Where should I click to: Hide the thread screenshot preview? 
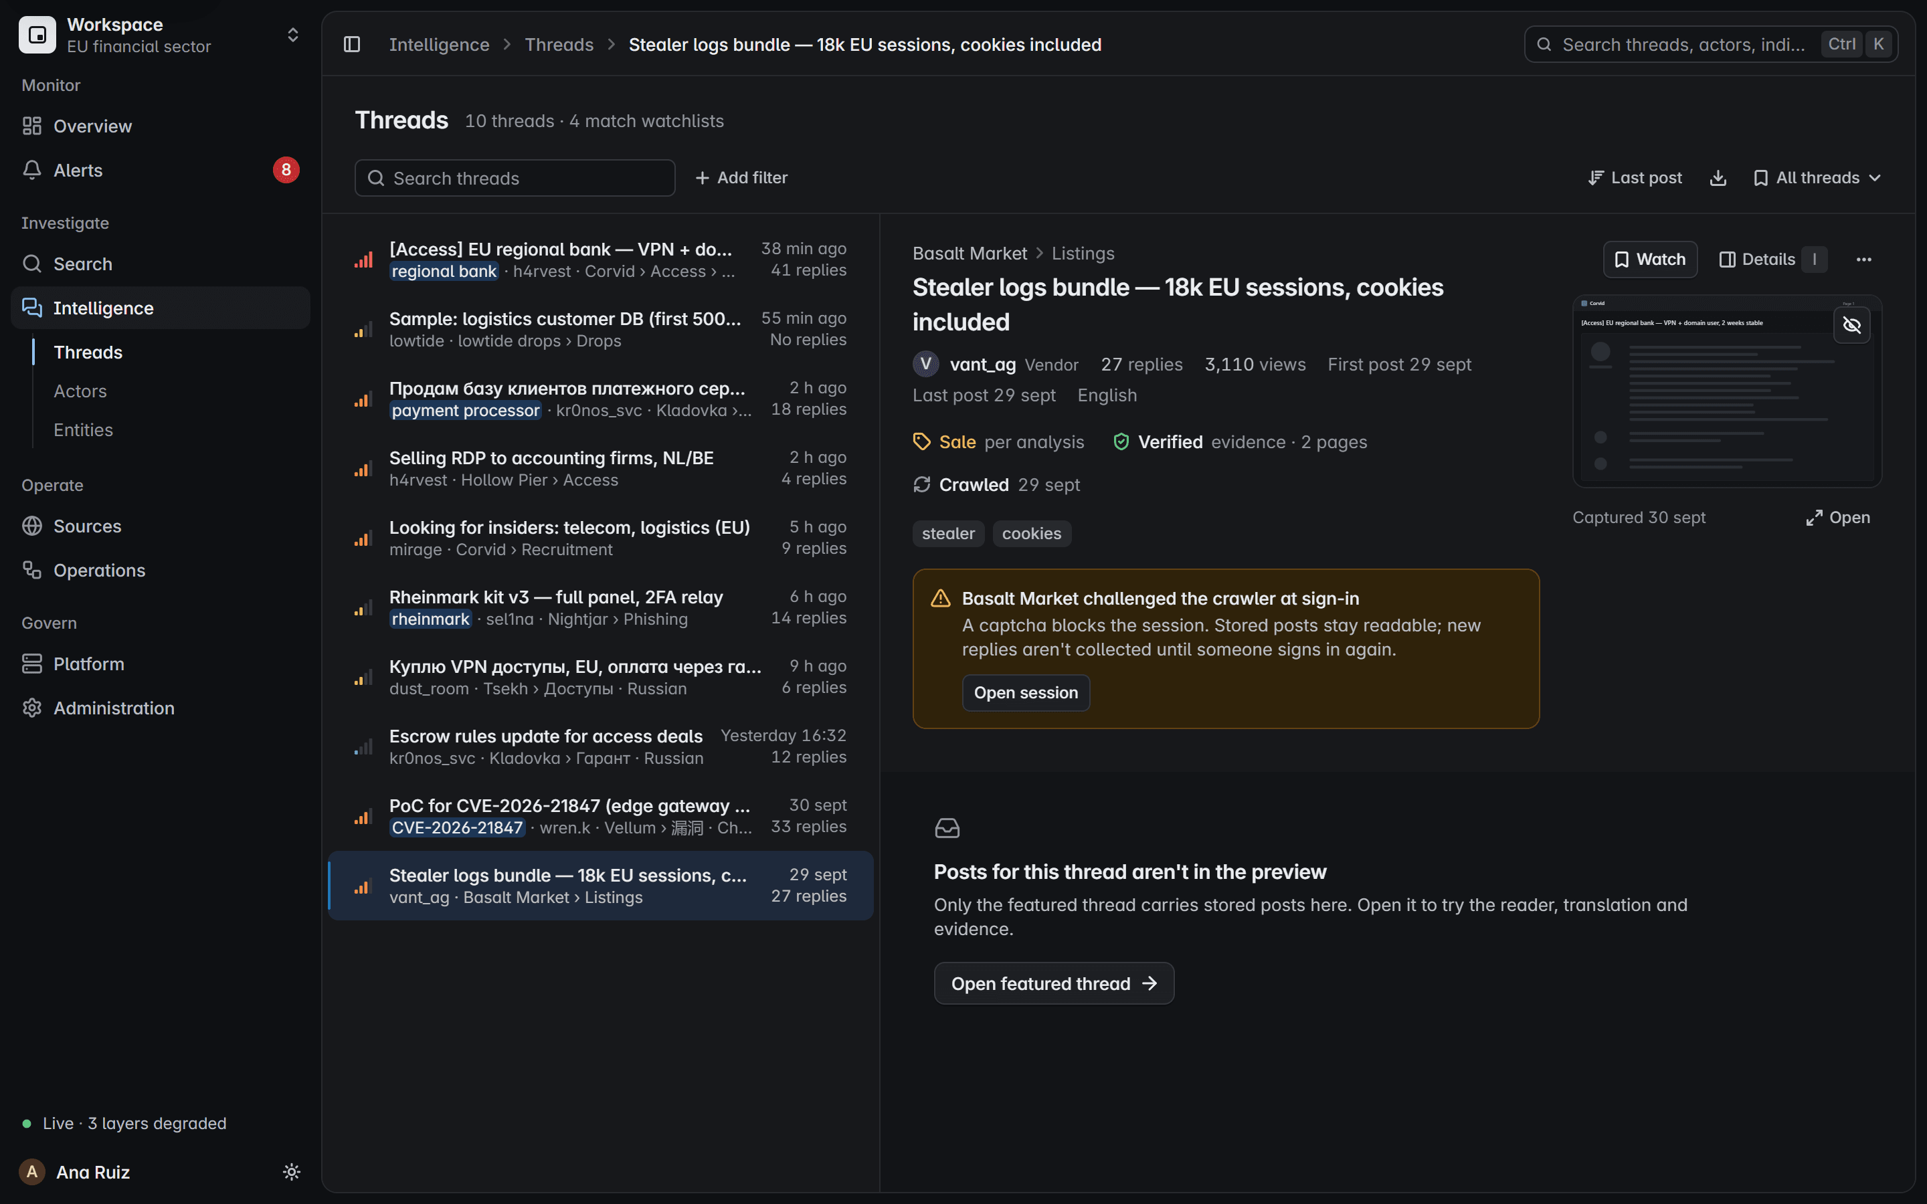pos(1851,325)
